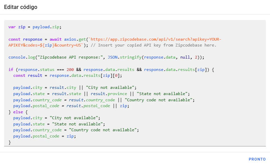This screenshot has height=164, width=270.
Task: Click the "Country code not available" string after result.country_code
Action: (x=159, y=100)
